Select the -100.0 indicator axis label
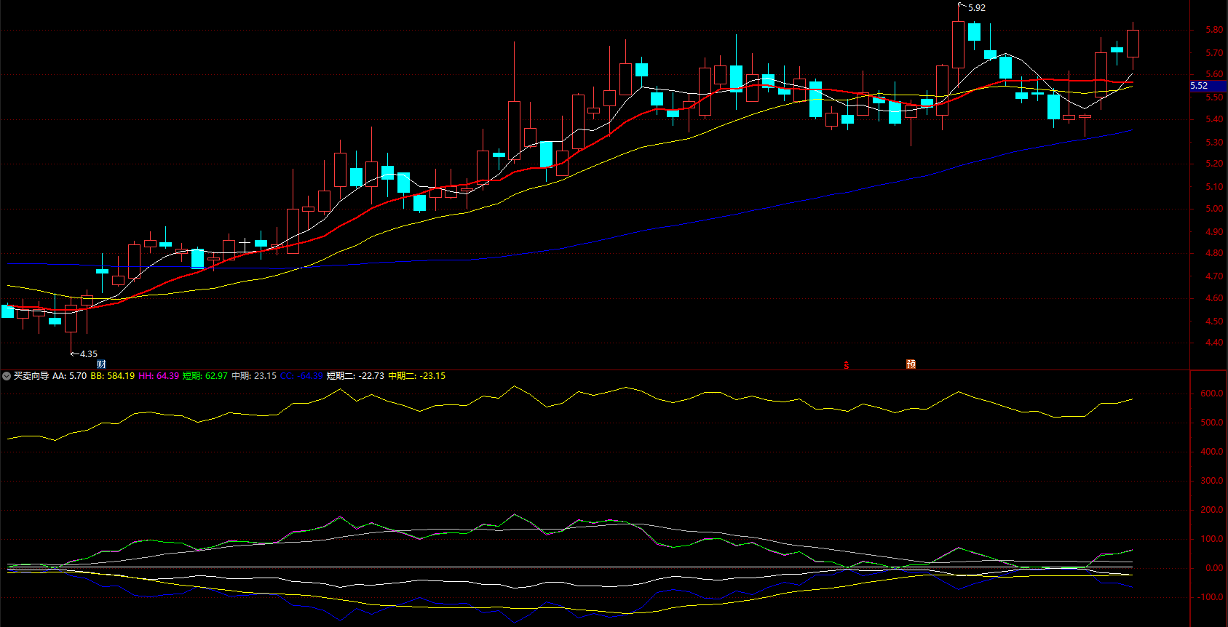 coord(1210,597)
